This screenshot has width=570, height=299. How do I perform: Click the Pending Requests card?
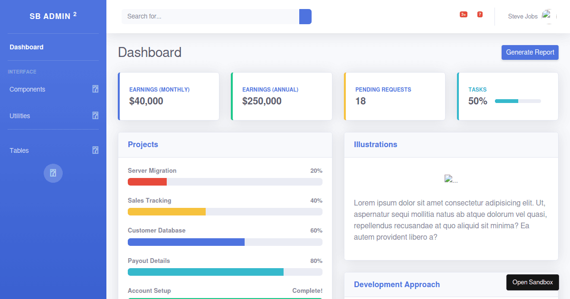click(x=395, y=96)
